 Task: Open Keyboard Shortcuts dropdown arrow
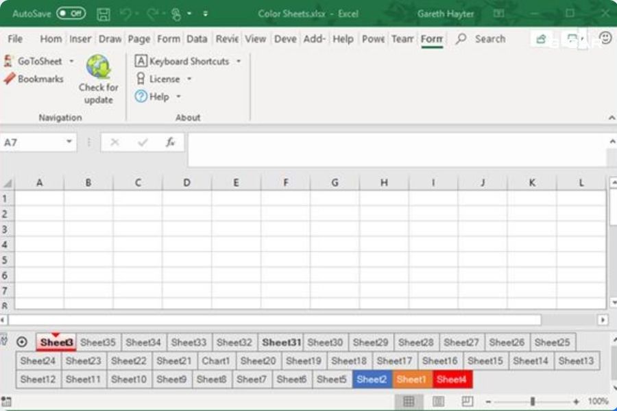239,62
